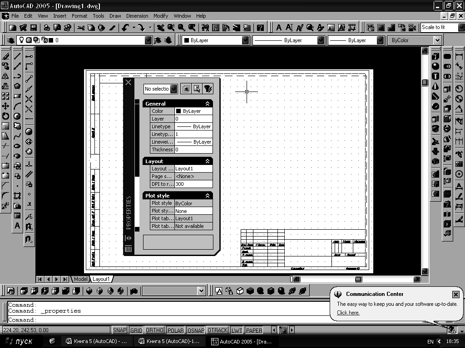Screen dimensions: 465x348
Task: Select the Circle draw tool
Action: point(17,116)
